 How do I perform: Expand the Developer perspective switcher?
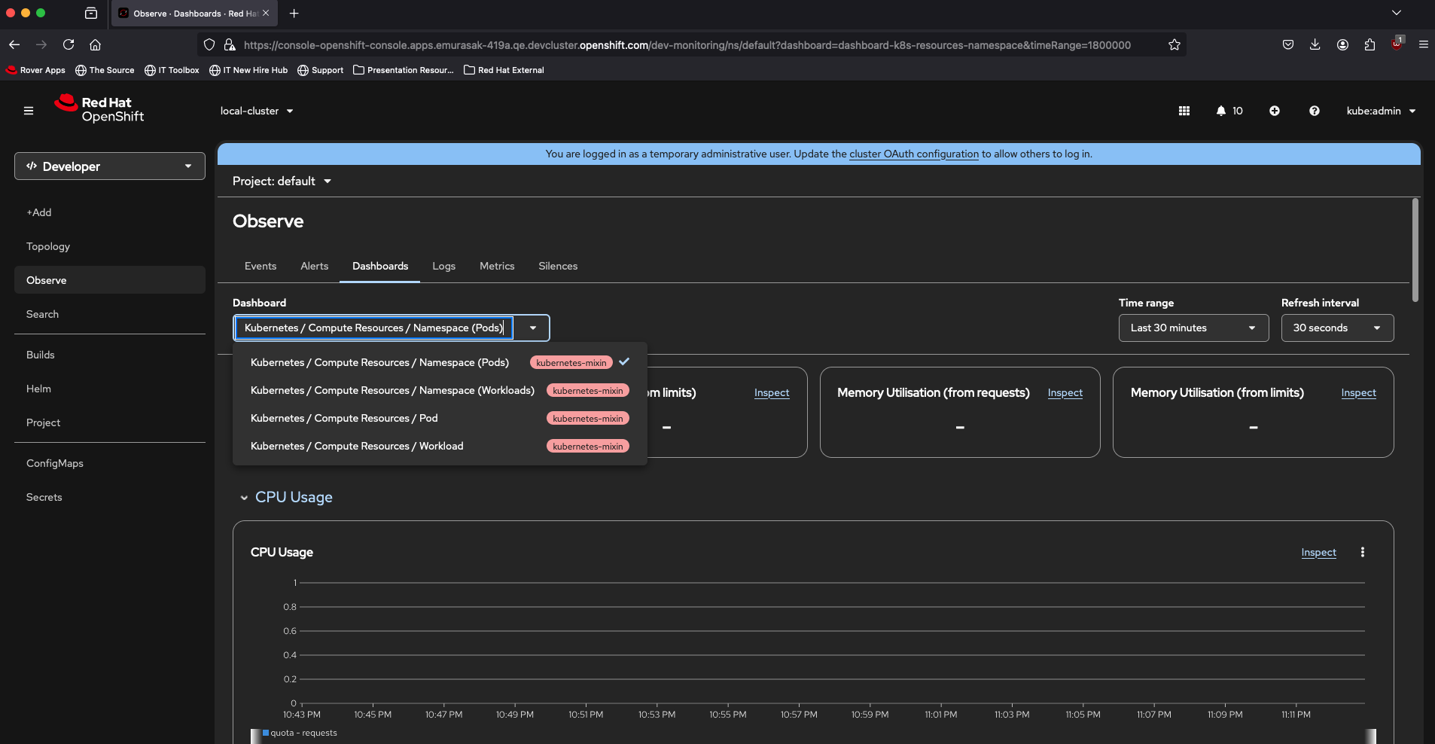110,166
